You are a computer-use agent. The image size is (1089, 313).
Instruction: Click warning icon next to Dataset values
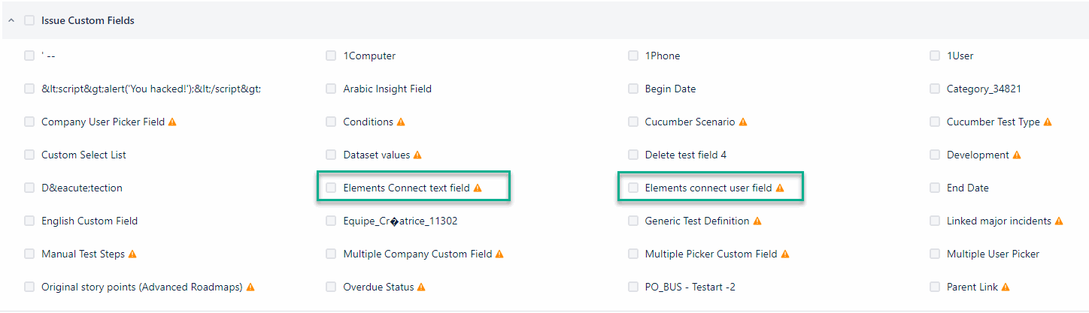coord(417,155)
